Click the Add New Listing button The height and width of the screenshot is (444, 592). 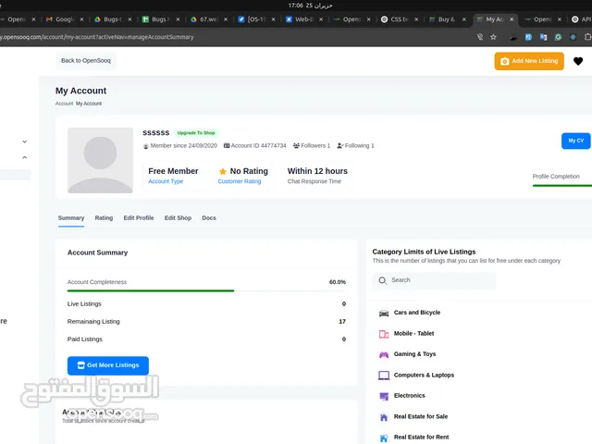pos(529,61)
